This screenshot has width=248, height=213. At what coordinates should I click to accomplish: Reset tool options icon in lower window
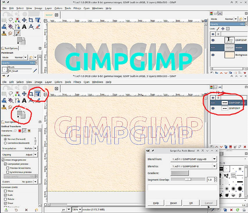point(36,210)
